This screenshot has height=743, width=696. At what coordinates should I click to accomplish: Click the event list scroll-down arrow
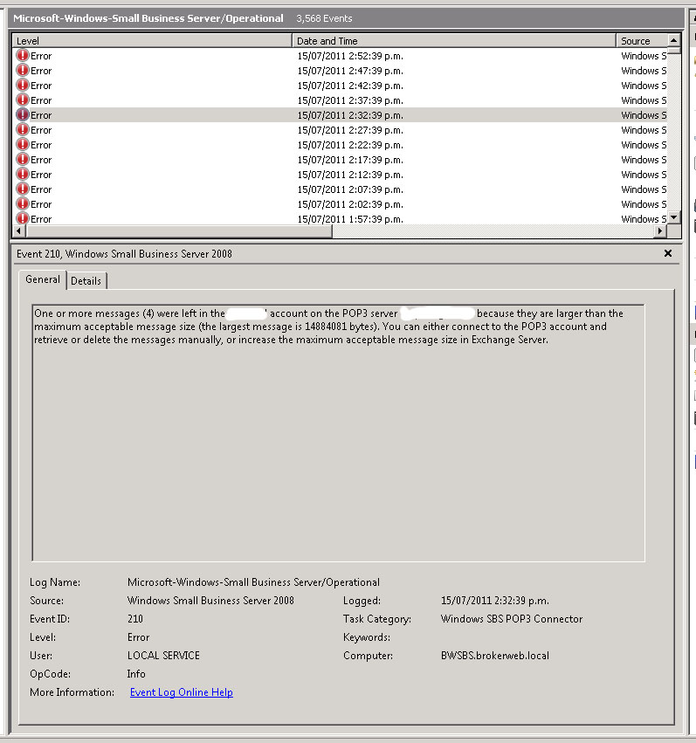(673, 218)
